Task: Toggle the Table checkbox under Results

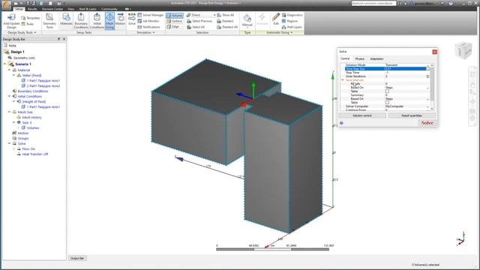Action: [387, 91]
